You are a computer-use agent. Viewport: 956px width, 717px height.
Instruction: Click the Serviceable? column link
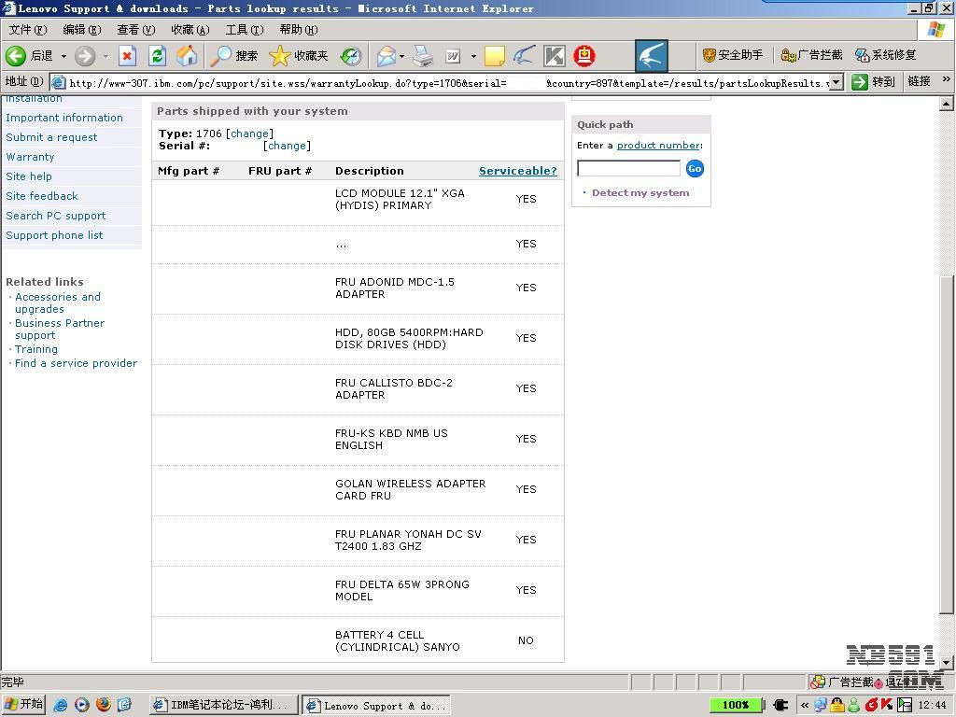click(517, 171)
